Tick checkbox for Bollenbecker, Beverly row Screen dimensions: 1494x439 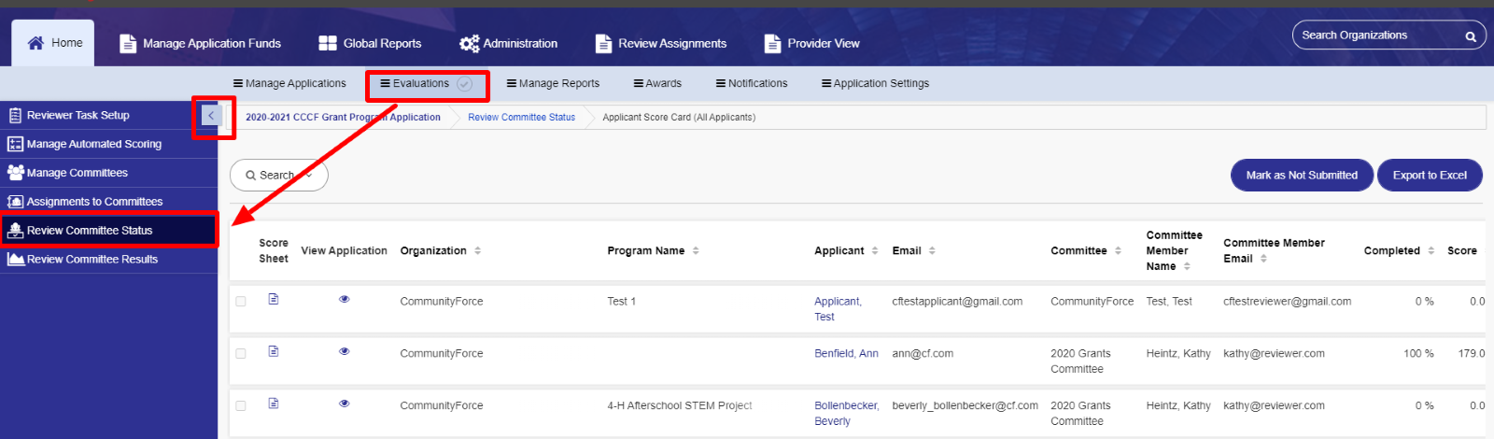241,406
